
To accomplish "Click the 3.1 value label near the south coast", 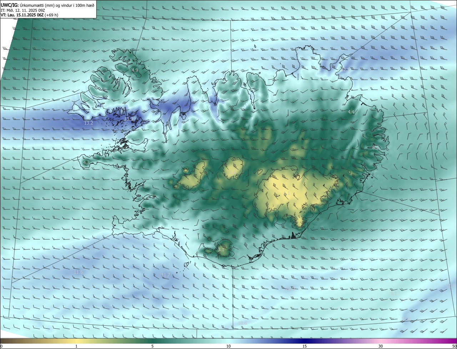I will [221, 250].
